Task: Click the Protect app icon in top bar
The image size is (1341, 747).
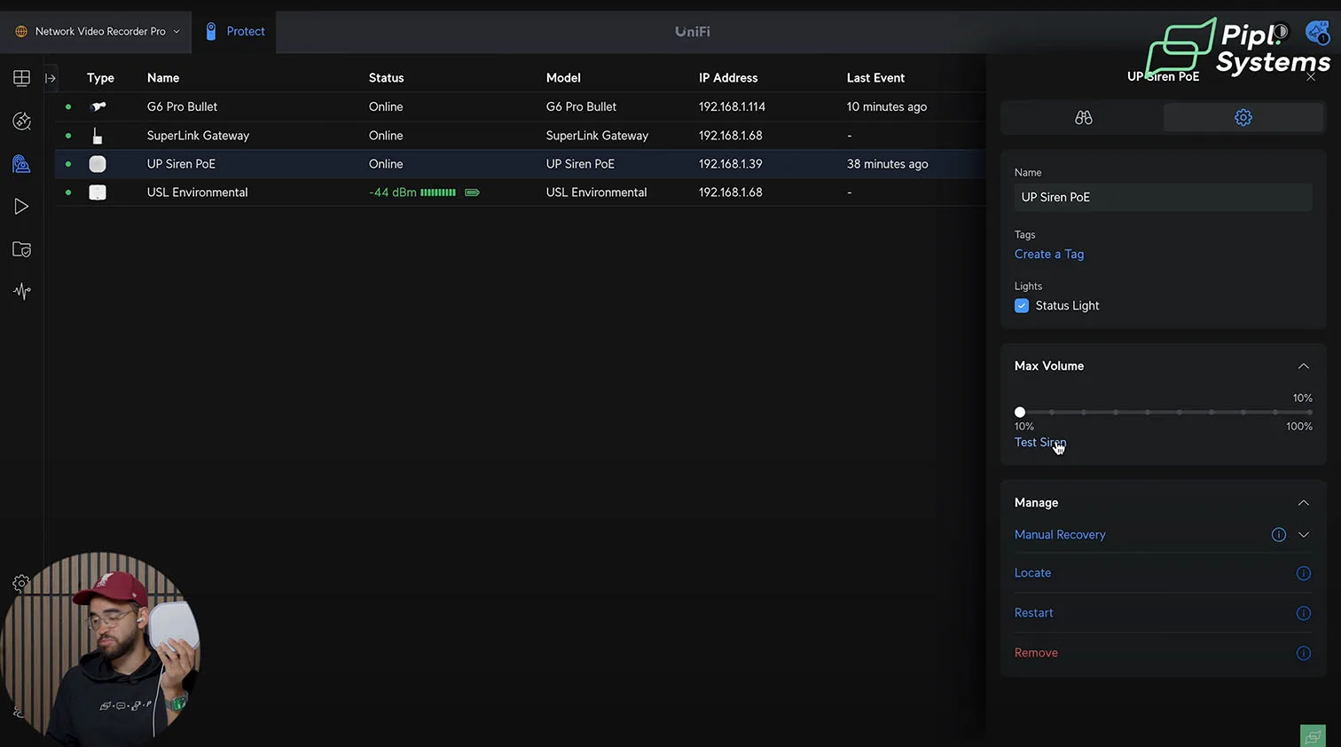Action: (211, 31)
